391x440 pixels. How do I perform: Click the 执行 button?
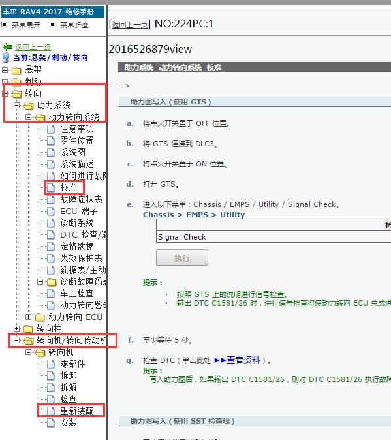coord(182,258)
